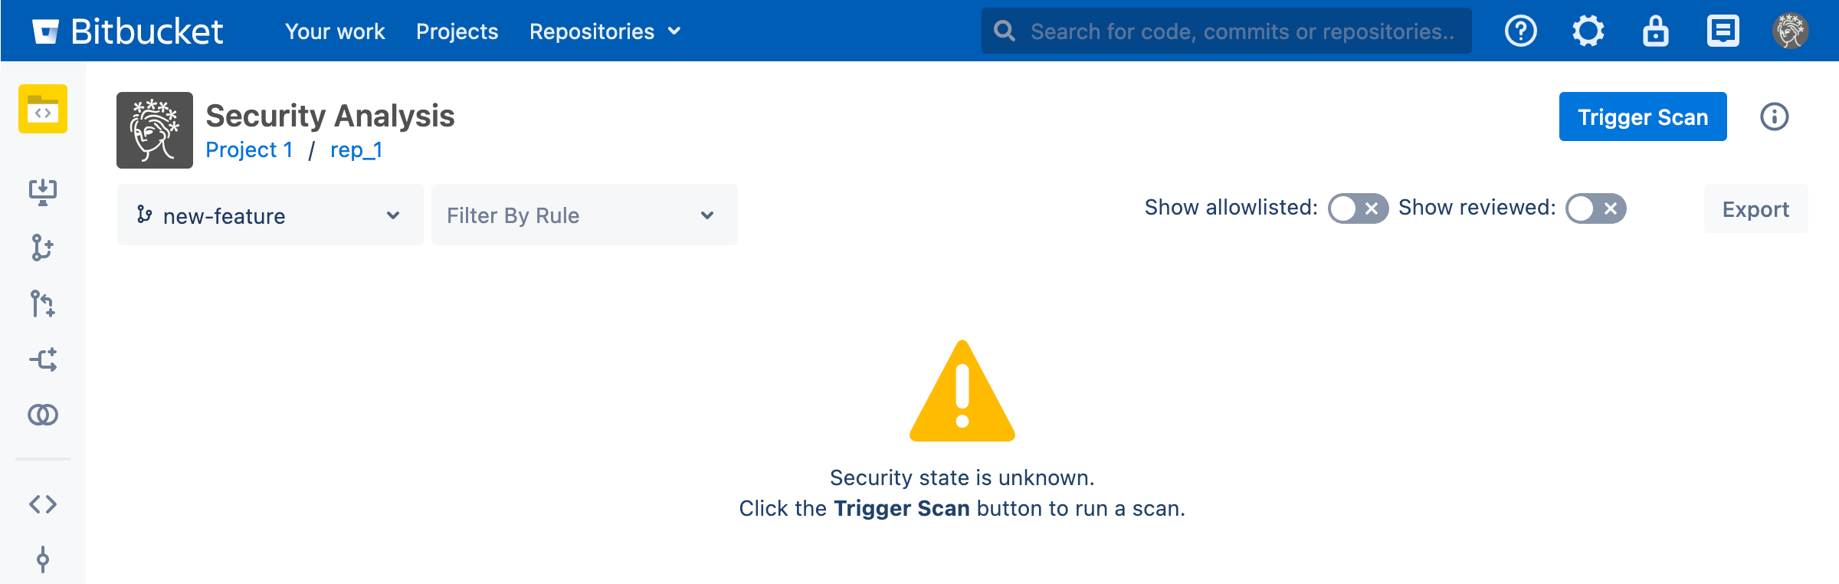1839x584 pixels.
Task: Open the Commits icon in sidebar
Action: click(x=43, y=559)
